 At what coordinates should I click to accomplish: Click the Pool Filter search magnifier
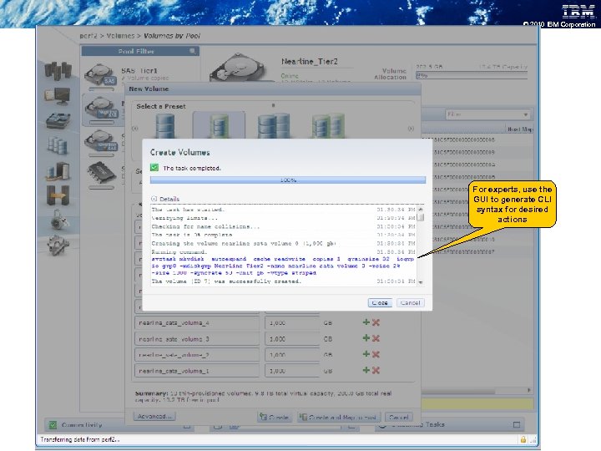pyautogui.click(x=193, y=51)
